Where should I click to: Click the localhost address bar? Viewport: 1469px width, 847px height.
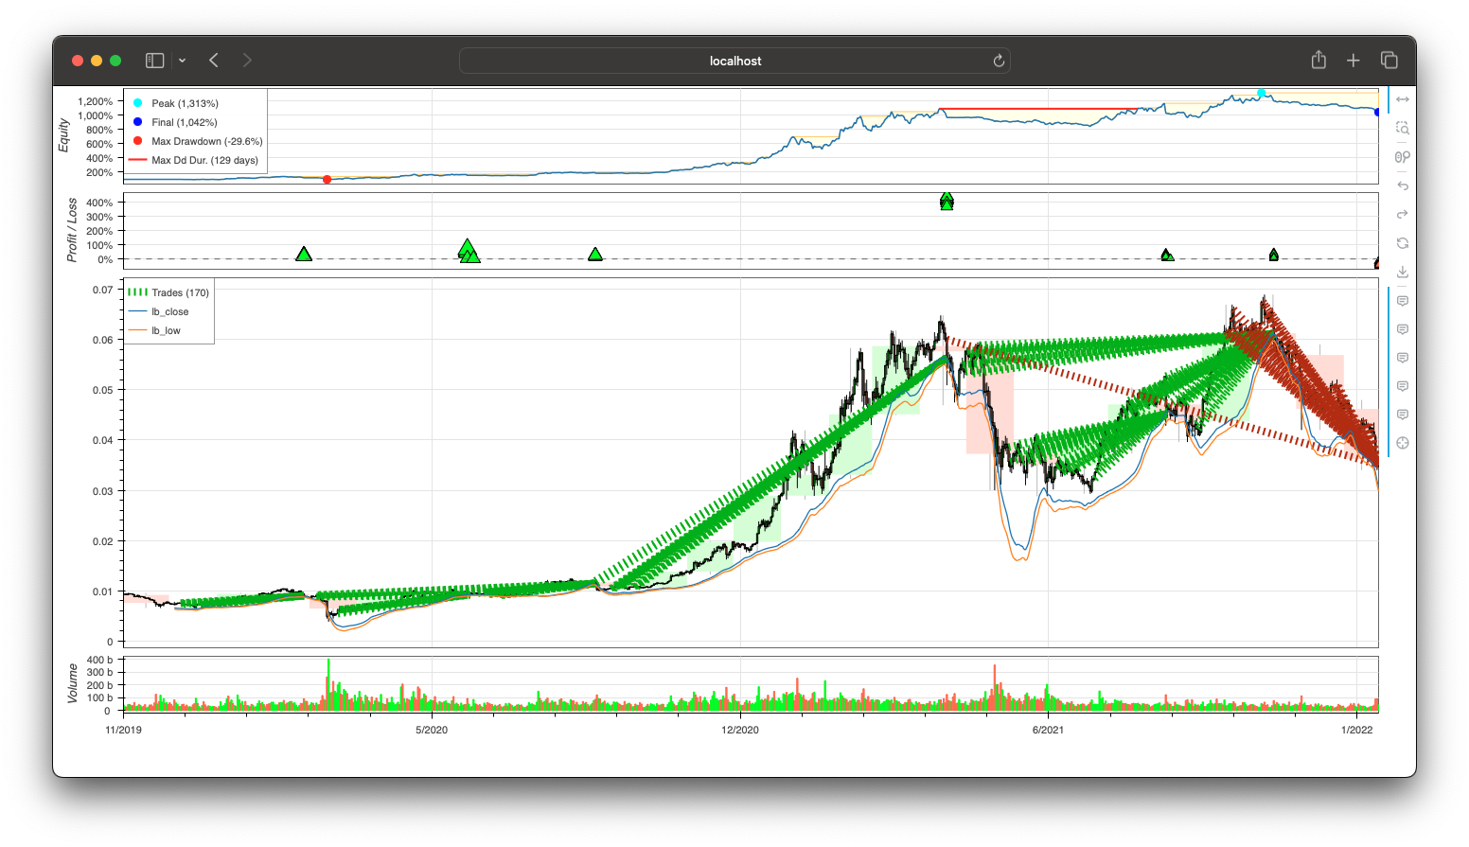[x=734, y=61]
